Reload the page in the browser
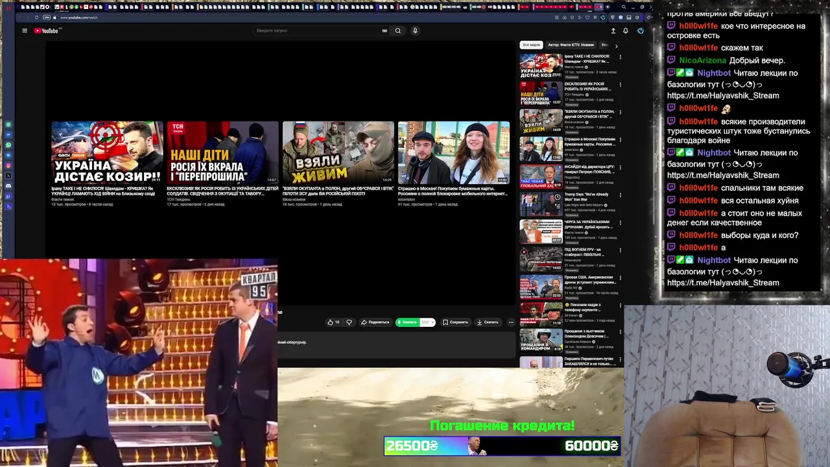 click(36, 18)
